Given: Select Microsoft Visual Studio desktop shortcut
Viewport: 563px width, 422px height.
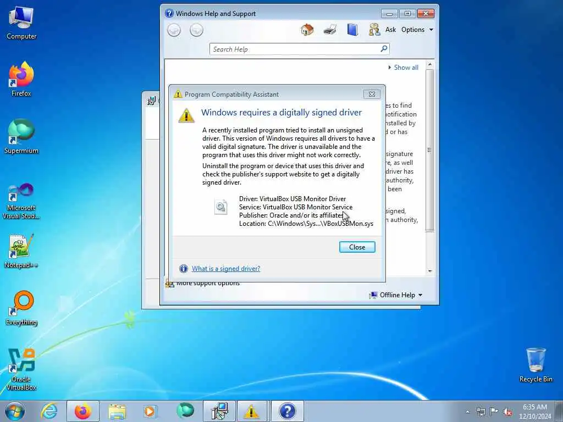Looking at the screenshot, I should (21, 201).
